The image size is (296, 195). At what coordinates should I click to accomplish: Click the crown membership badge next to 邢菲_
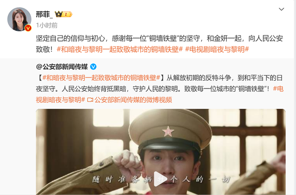(x=63, y=14)
